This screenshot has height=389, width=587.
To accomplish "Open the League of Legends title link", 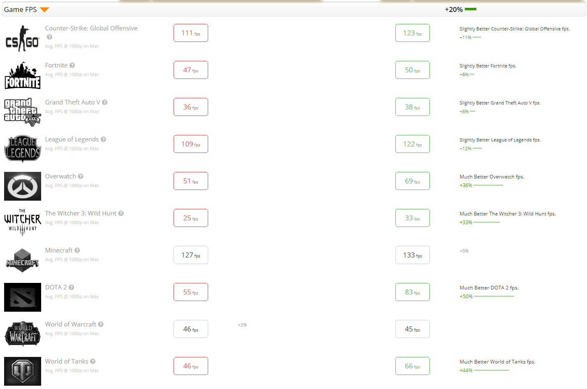I will tap(72, 139).
